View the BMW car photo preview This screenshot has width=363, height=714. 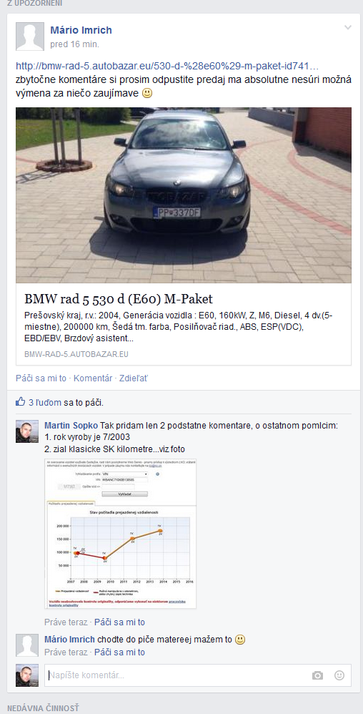pyautogui.click(x=184, y=195)
